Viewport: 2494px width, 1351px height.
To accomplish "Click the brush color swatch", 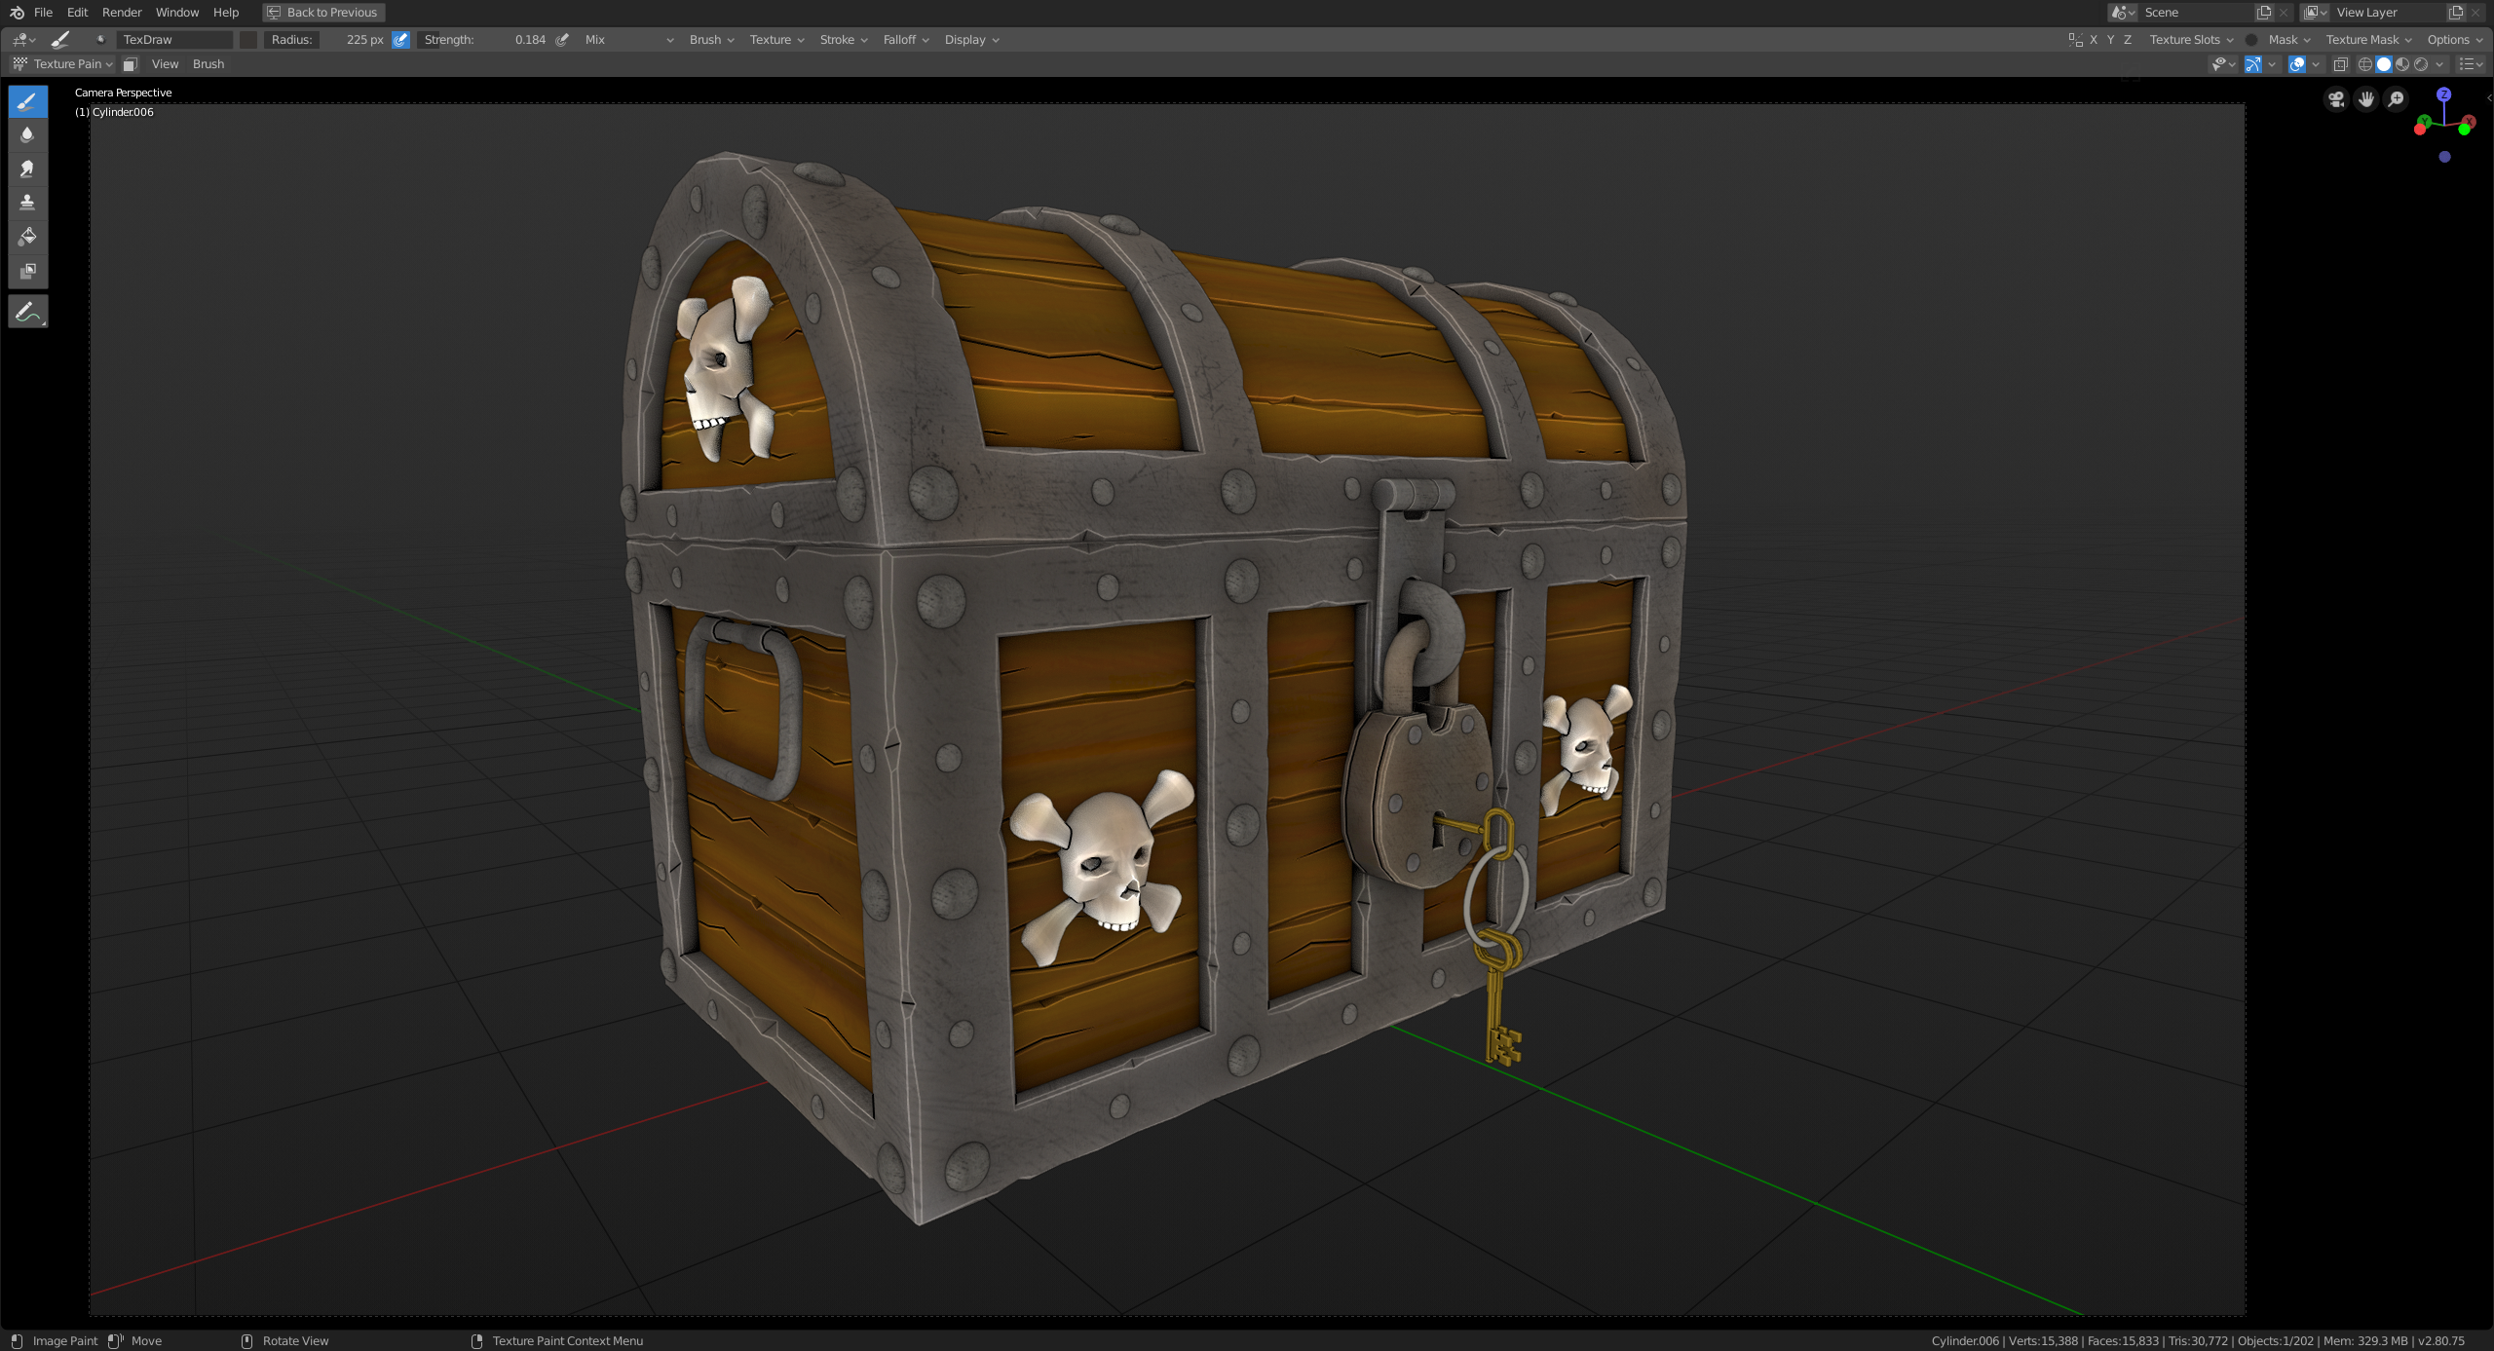I will 248,40.
